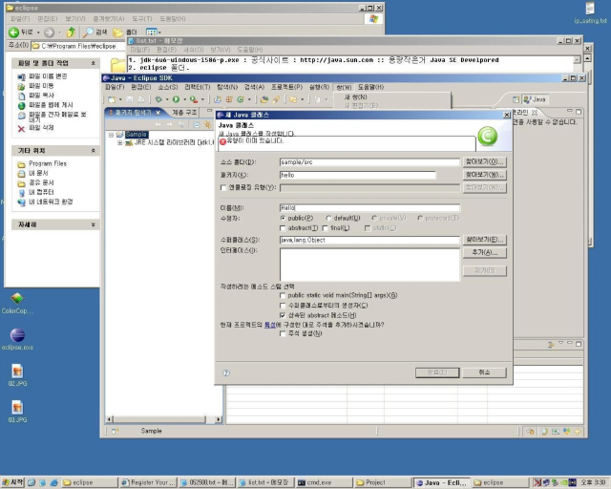
Task: Click the New wizard icon in Eclipse toolbar
Action: (112, 100)
